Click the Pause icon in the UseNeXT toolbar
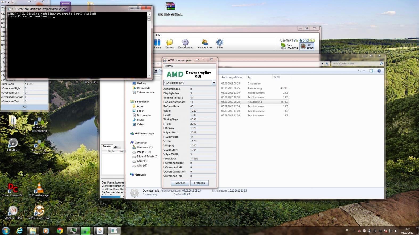The width and height of the screenshot is (419, 235). click(x=157, y=44)
